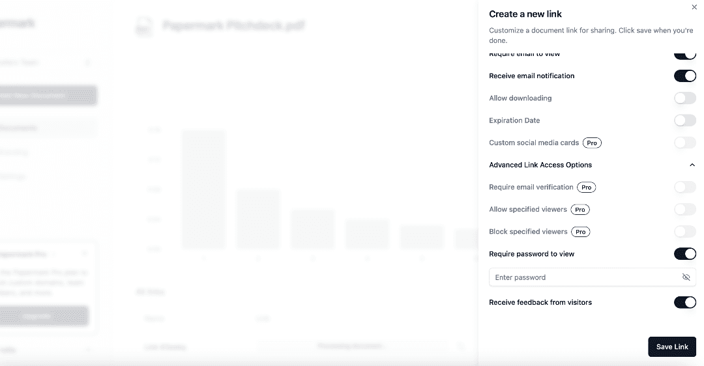The image size is (704, 366).
Task: Click Pro badge next to Block specified viewers
Action: [x=580, y=232]
